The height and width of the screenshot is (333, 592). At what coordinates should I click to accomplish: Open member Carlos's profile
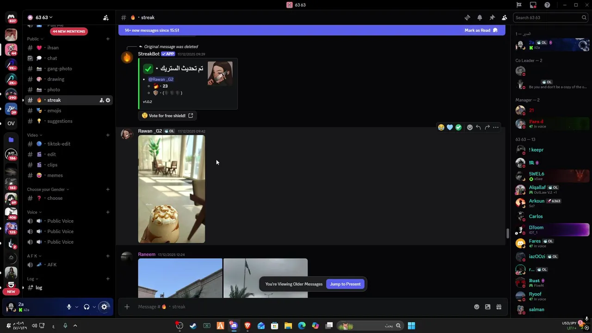point(550,216)
